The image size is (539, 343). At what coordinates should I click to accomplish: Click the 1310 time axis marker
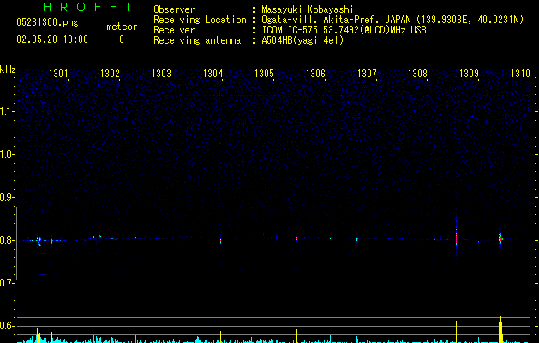pos(520,74)
